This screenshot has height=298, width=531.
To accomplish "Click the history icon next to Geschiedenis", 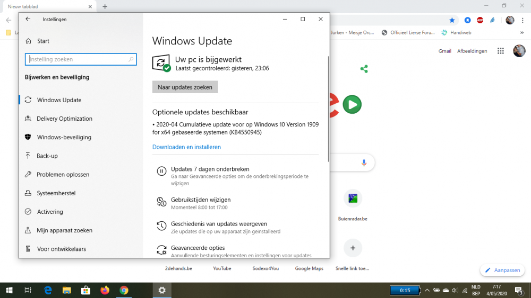I will pos(161,226).
